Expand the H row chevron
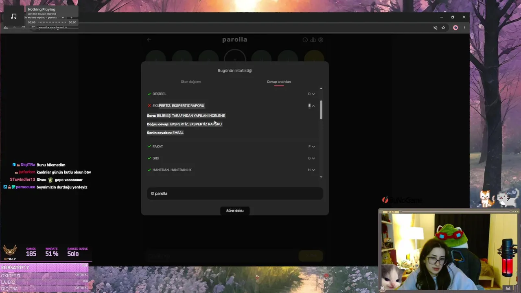The height and width of the screenshot is (293, 521). pyautogui.click(x=313, y=170)
